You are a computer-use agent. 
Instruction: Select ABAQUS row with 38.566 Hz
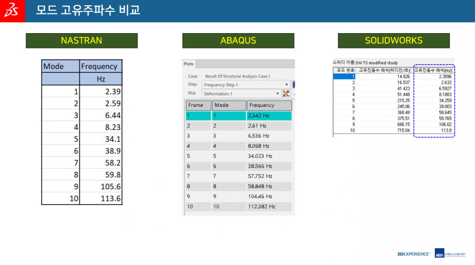238,166
